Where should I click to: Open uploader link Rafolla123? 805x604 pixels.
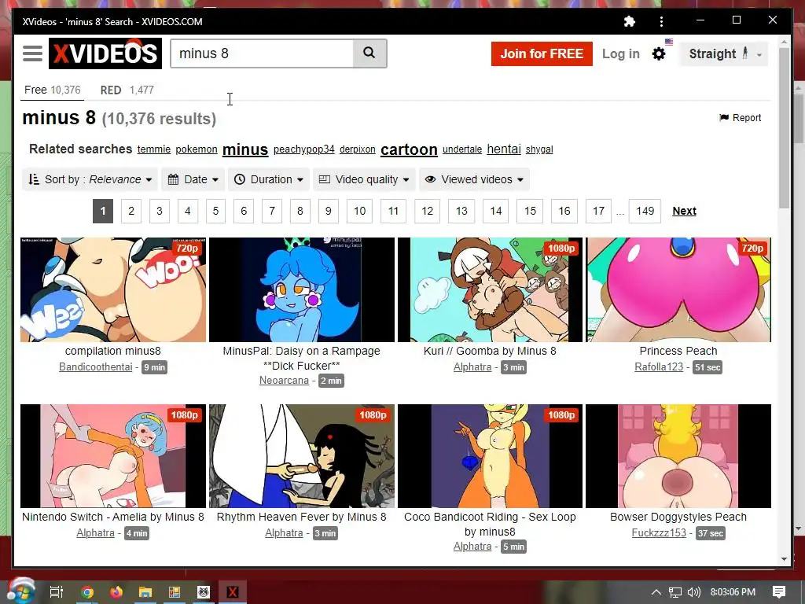pyautogui.click(x=659, y=367)
